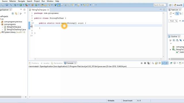The image size is (184, 103).
Task: Toggle the highlighted Mark Occurrences toolbar icon
Action: (x=59, y=5)
